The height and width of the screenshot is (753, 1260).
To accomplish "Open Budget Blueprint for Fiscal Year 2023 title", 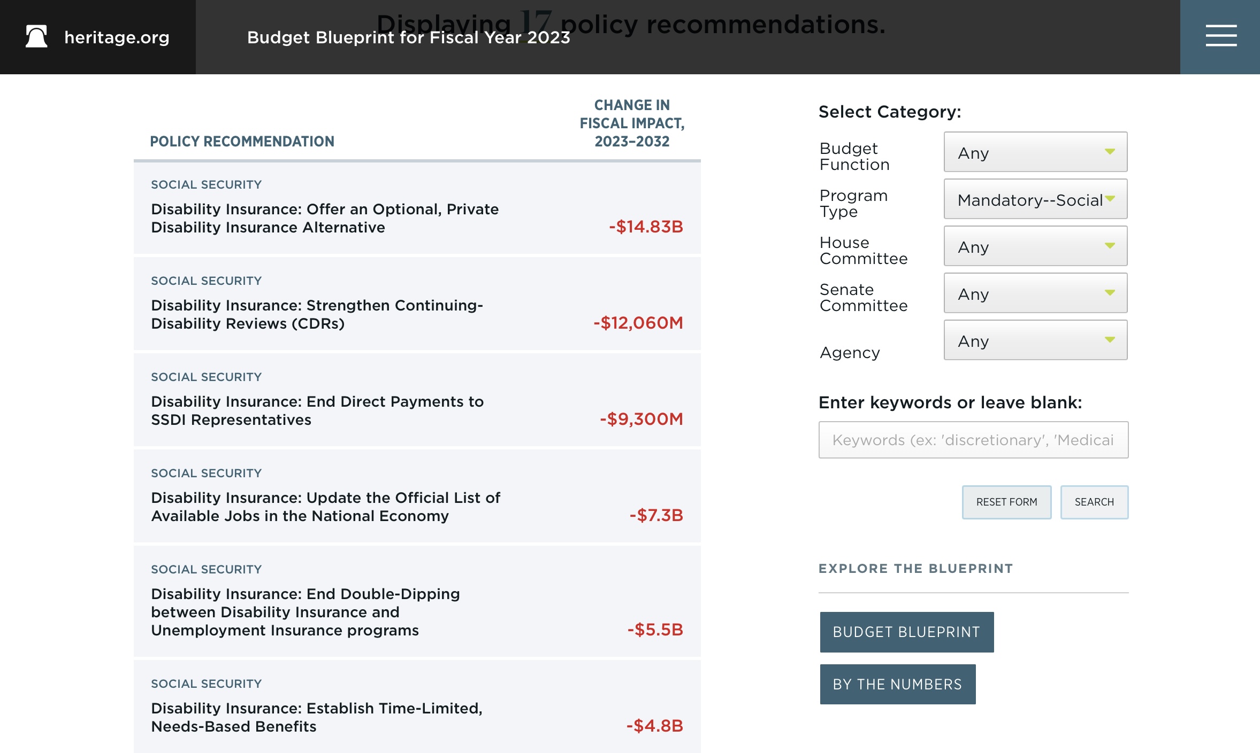I will [408, 37].
